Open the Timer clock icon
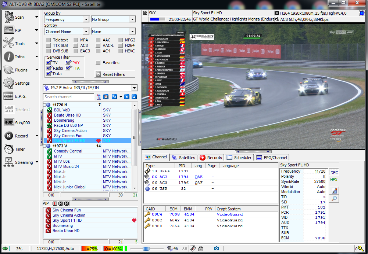 [x=9, y=149]
